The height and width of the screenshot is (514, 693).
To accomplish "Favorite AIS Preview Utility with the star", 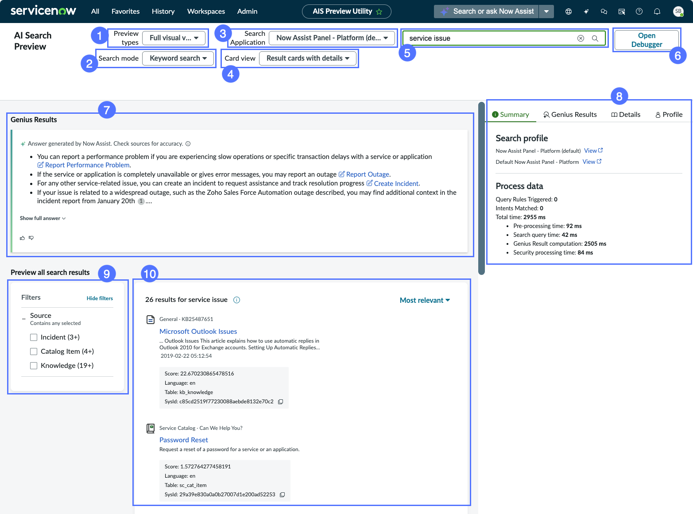I will coord(379,12).
